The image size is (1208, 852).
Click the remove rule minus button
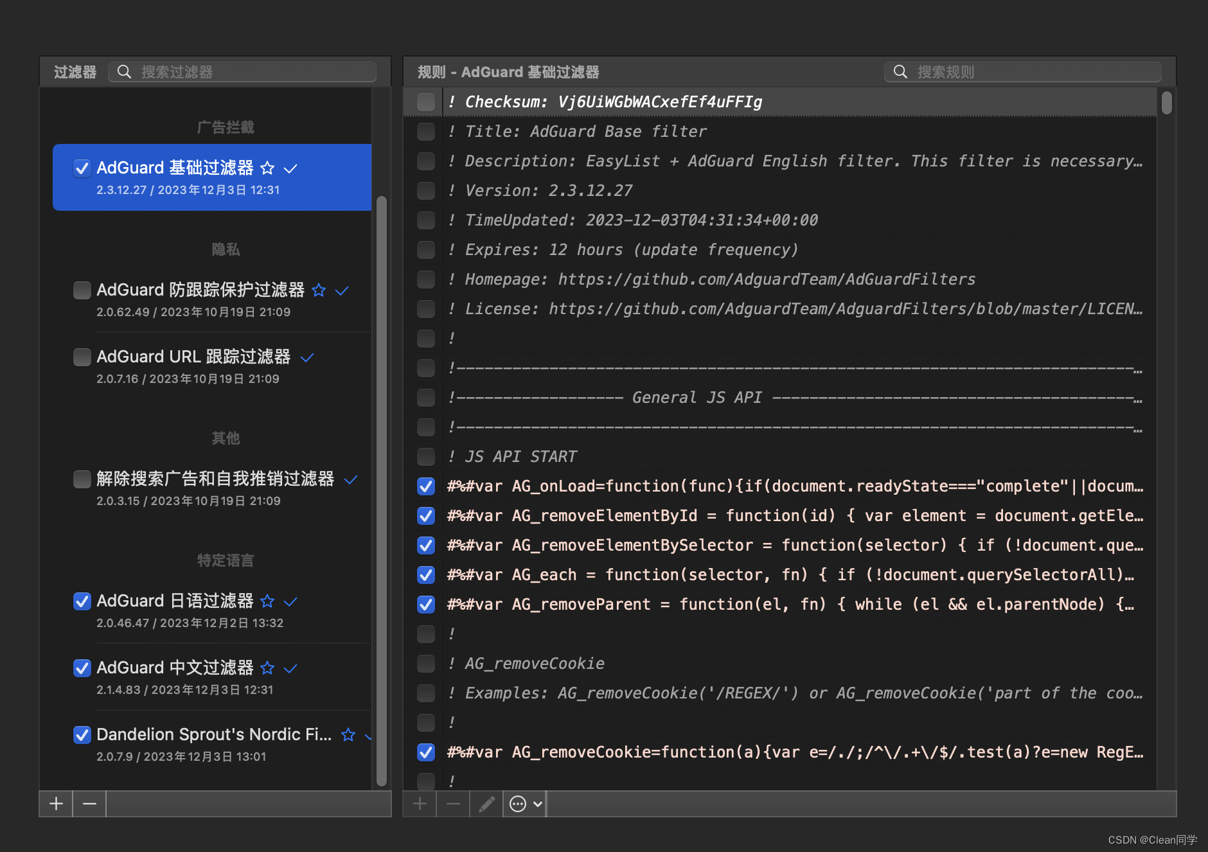[454, 804]
